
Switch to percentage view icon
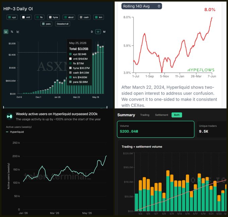[x=12, y=32]
